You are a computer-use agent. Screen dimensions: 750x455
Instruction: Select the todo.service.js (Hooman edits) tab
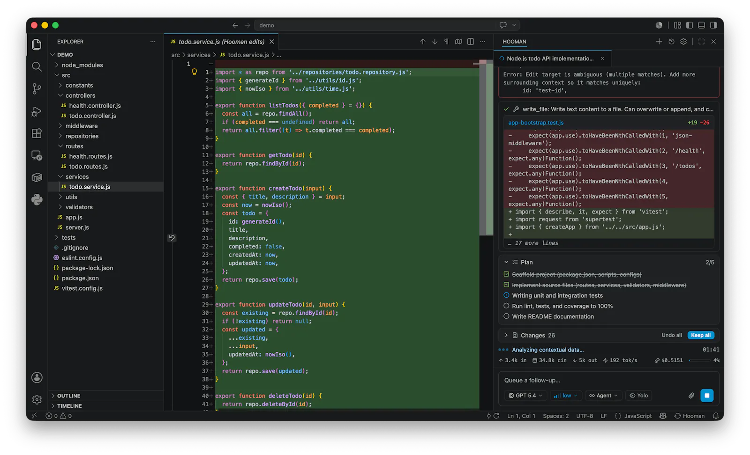(x=221, y=42)
